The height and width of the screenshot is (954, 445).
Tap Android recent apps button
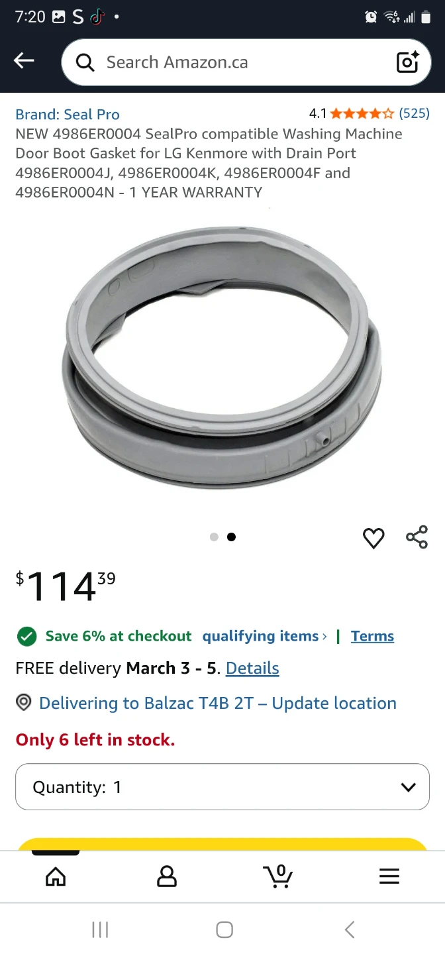pos(100,929)
